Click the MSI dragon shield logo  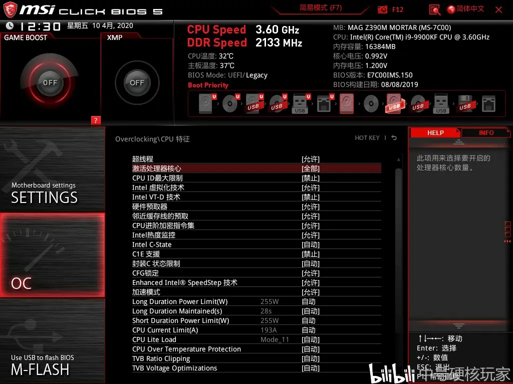tap(10, 9)
